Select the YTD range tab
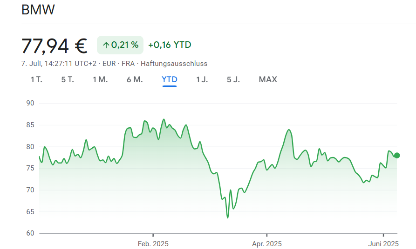Screen dimensions: 416x249 point(170,79)
